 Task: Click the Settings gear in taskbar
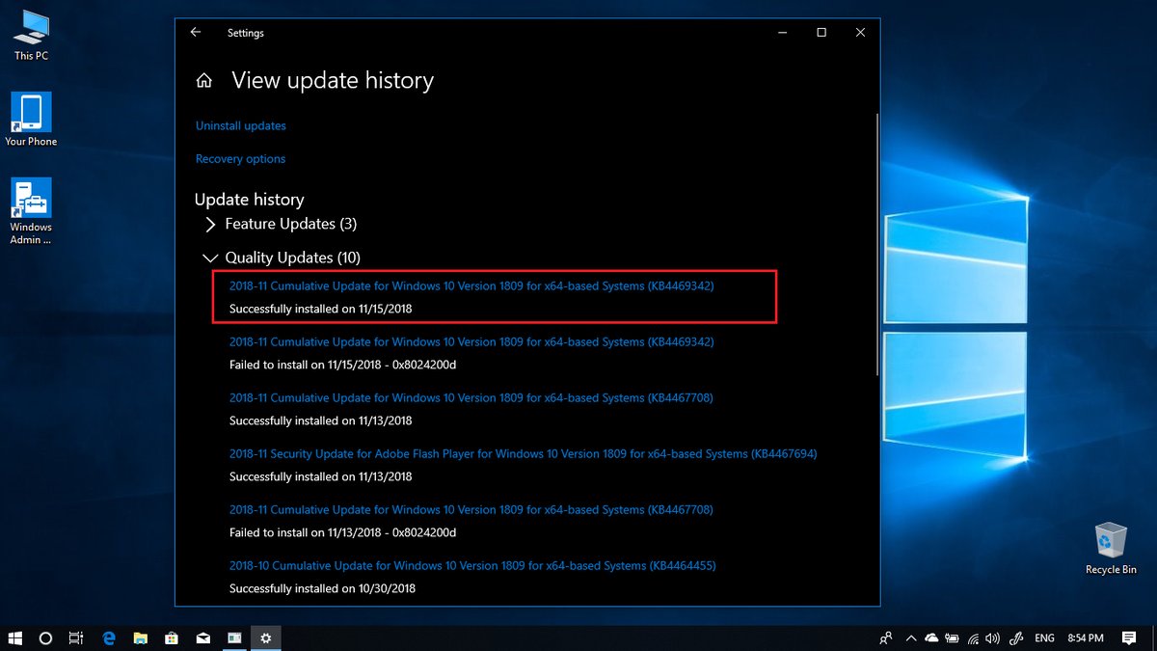point(266,637)
